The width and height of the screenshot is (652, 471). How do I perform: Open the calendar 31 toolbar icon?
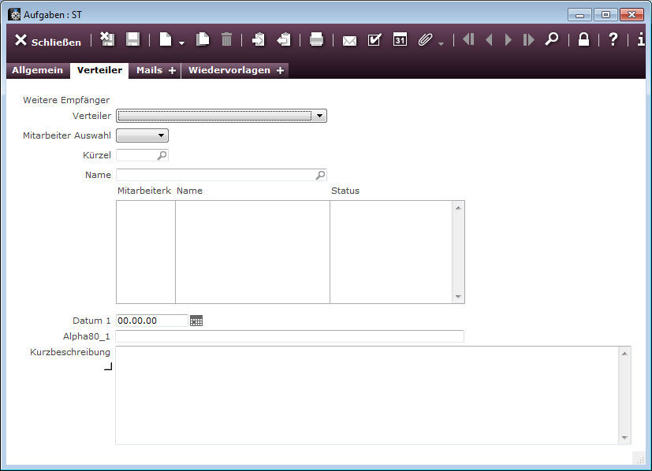point(400,40)
